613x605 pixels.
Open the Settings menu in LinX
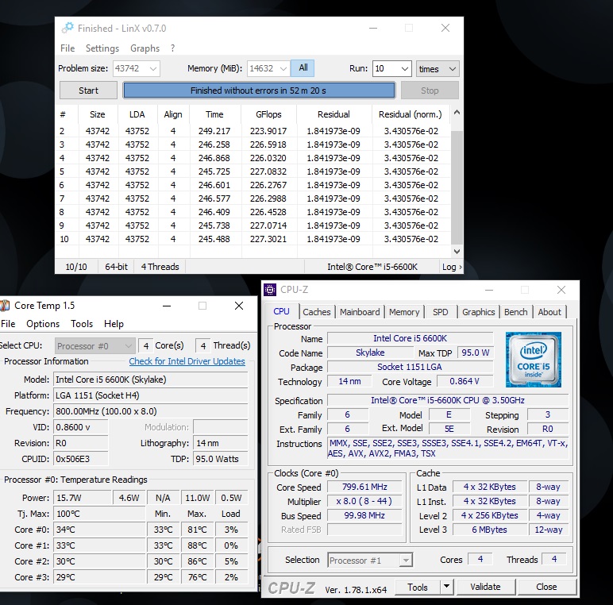tap(102, 48)
